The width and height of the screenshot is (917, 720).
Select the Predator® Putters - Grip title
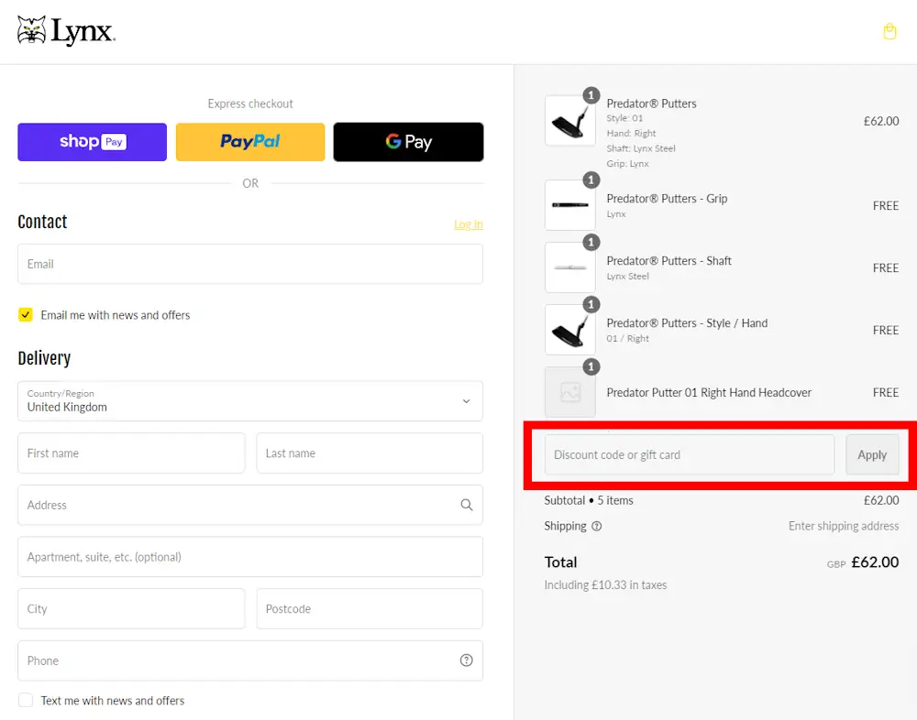click(667, 199)
